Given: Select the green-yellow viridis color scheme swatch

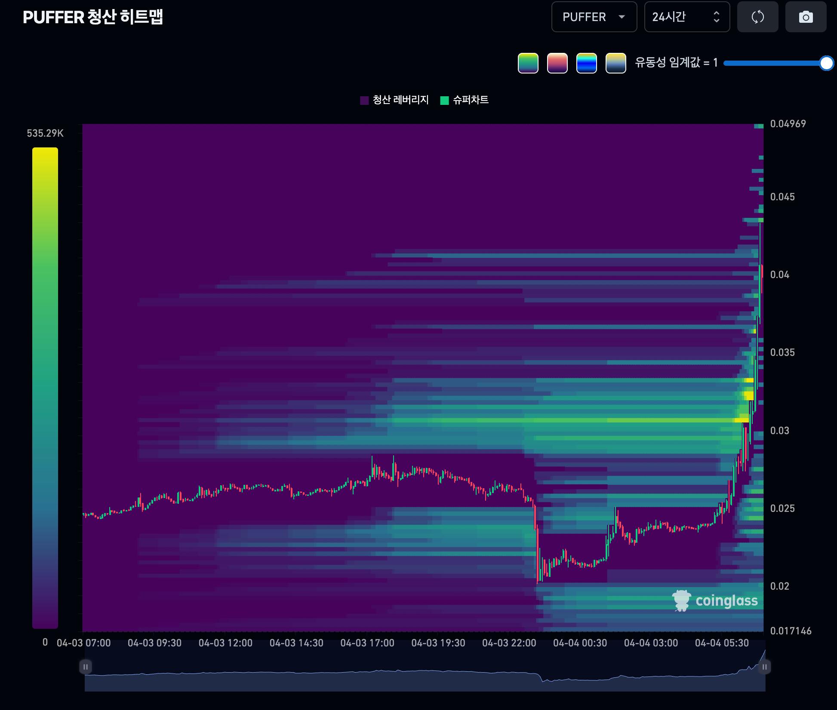Looking at the screenshot, I should click(x=528, y=63).
